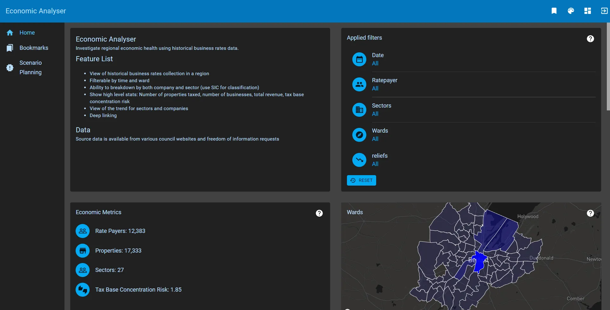The width and height of the screenshot is (610, 310).
Task: Click the Date calendar filter icon
Action: click(359, 59)
